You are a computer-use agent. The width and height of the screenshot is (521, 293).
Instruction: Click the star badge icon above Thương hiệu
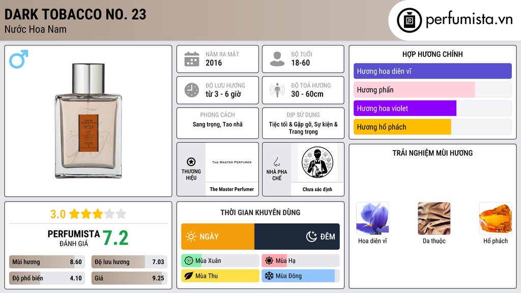coord(191,162)
